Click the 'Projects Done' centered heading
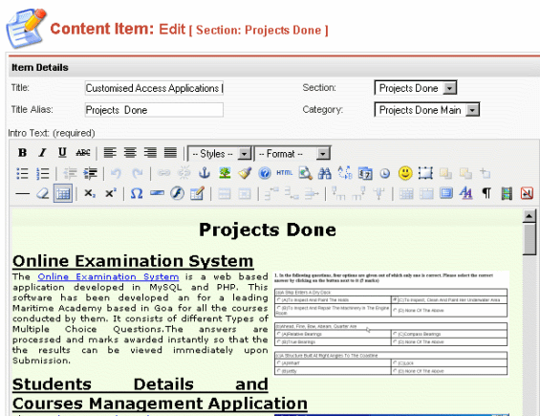Screen dimensions: 540x416 tap(268, 230)
